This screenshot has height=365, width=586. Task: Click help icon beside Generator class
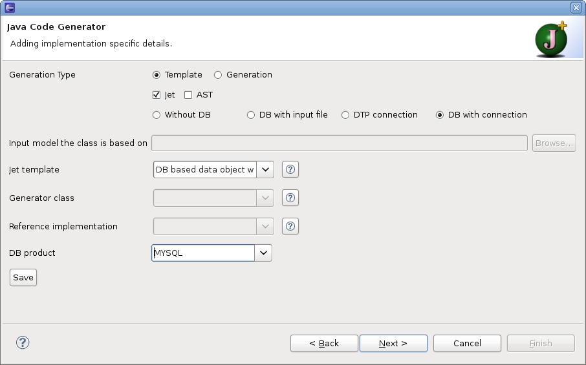291,198
